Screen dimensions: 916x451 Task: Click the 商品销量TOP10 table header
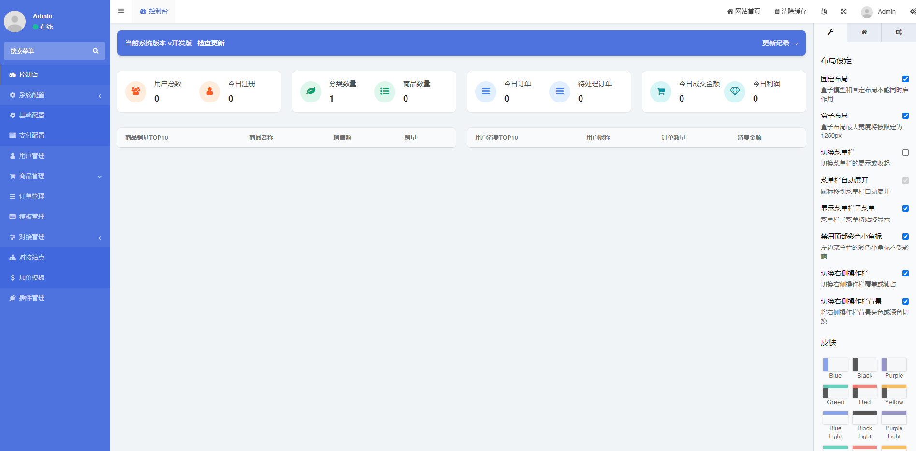[146, 138]
